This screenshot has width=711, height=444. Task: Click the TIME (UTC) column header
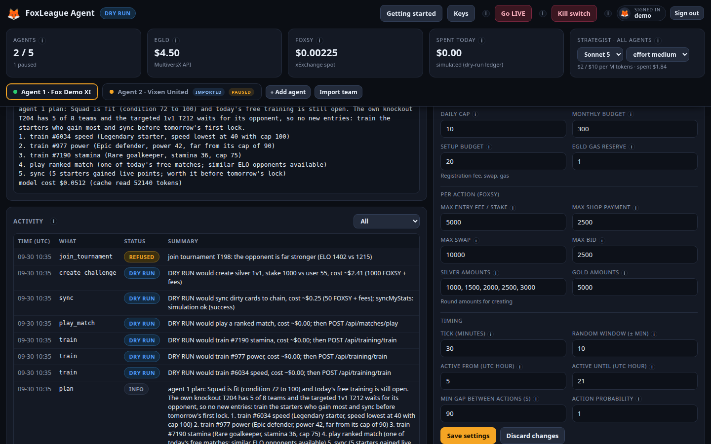pos(34,241)
